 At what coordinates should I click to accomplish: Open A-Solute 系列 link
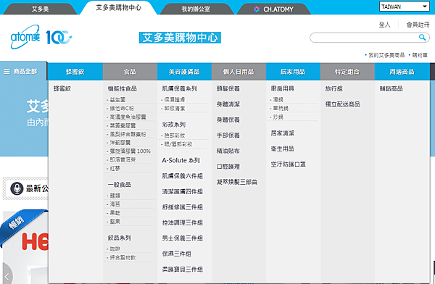click(181, 160)
